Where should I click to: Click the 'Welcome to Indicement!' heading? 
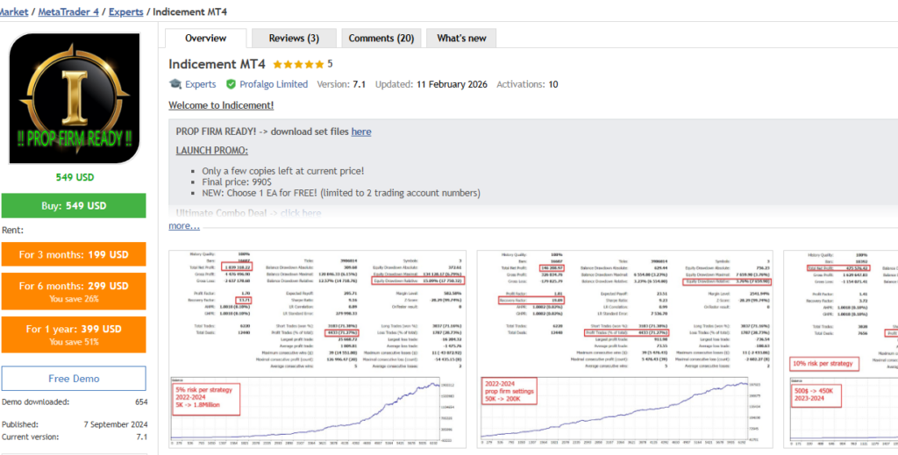pyautogui.click(x=221, y=106)
